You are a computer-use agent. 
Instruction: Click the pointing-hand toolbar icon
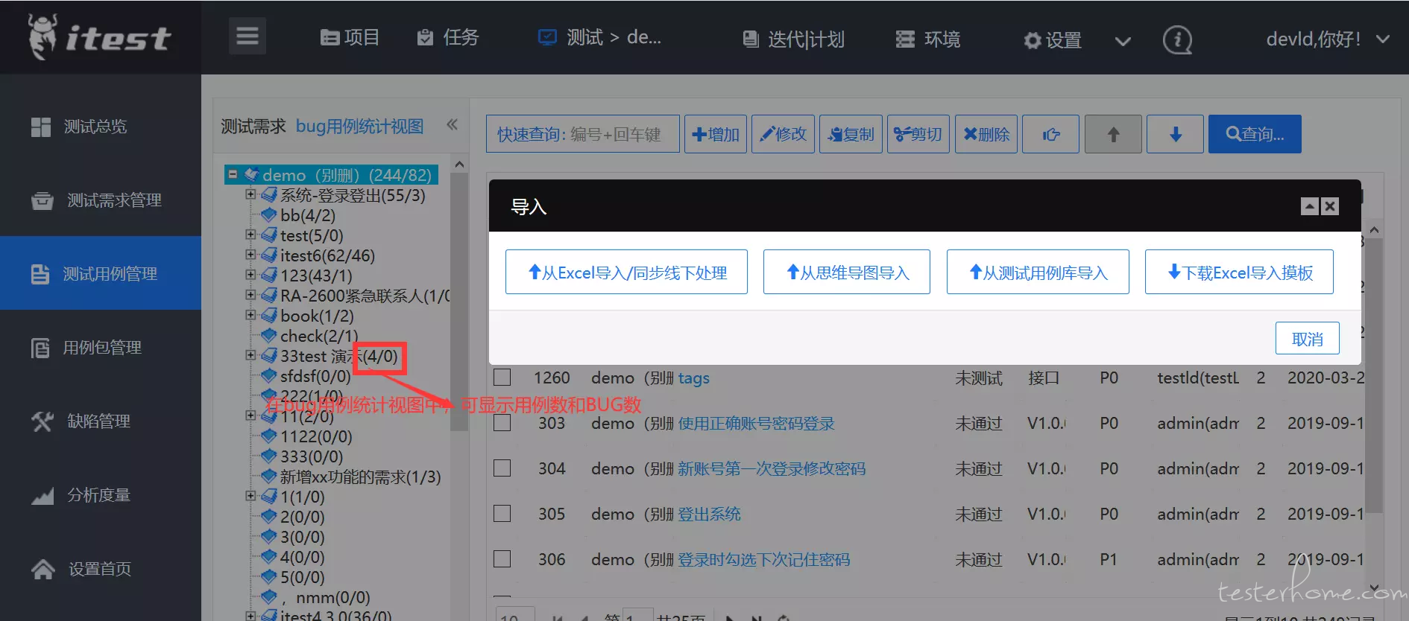(x=1050, y=134)
